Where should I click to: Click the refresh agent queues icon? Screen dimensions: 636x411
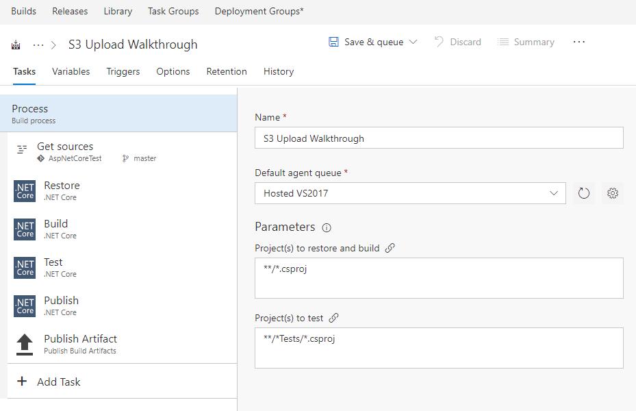pos(584,193)
